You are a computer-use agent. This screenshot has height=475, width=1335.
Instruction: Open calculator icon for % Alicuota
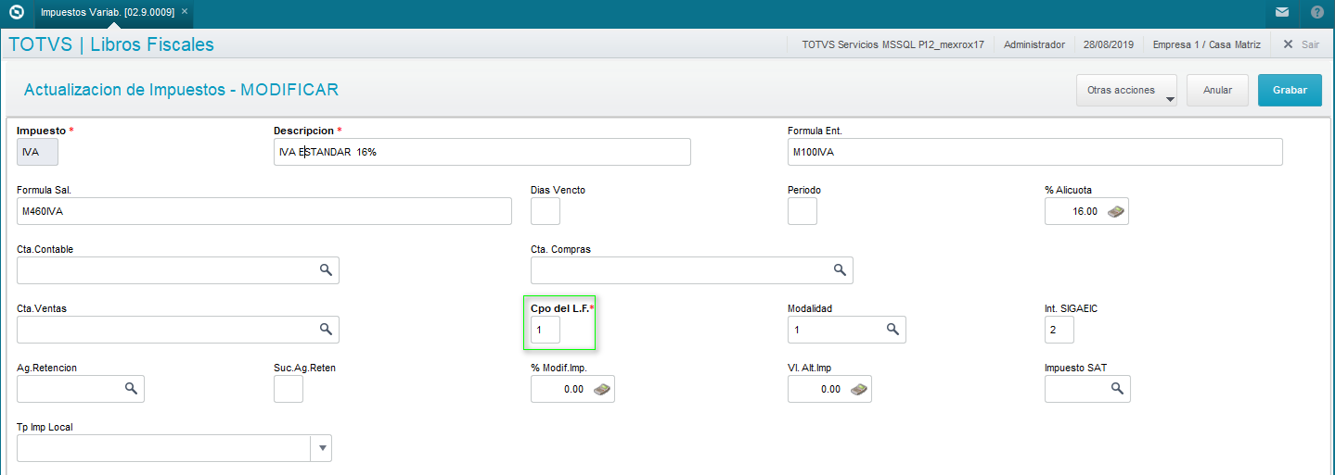[1116, 211]
